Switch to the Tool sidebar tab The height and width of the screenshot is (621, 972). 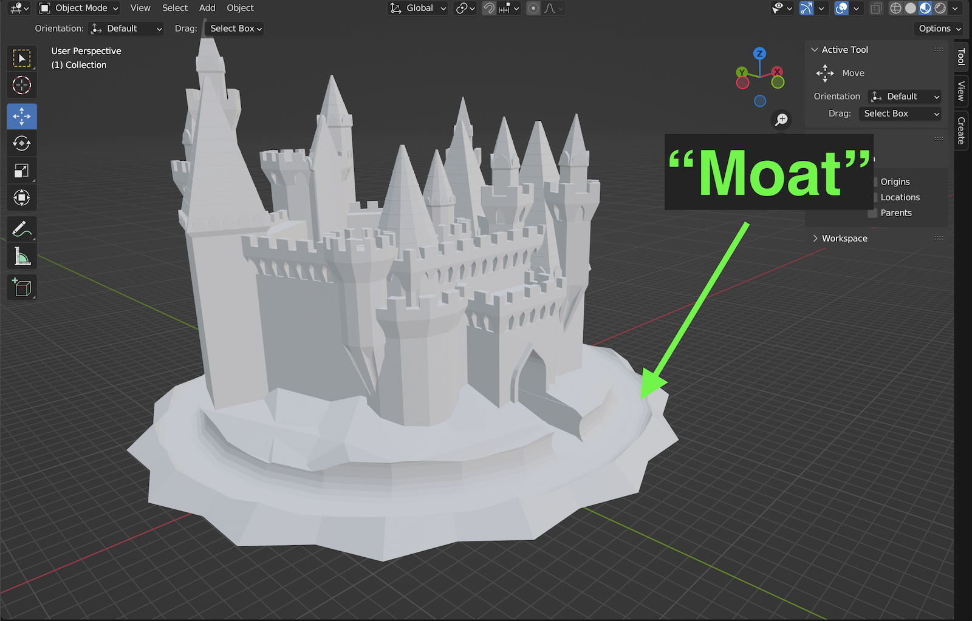click(x=961, y=57)
